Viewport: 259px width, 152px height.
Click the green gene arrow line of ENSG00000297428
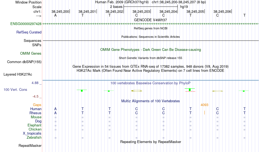[150, 24]
